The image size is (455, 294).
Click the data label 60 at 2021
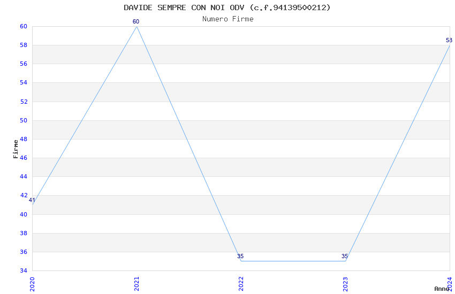tap(136, 21)
